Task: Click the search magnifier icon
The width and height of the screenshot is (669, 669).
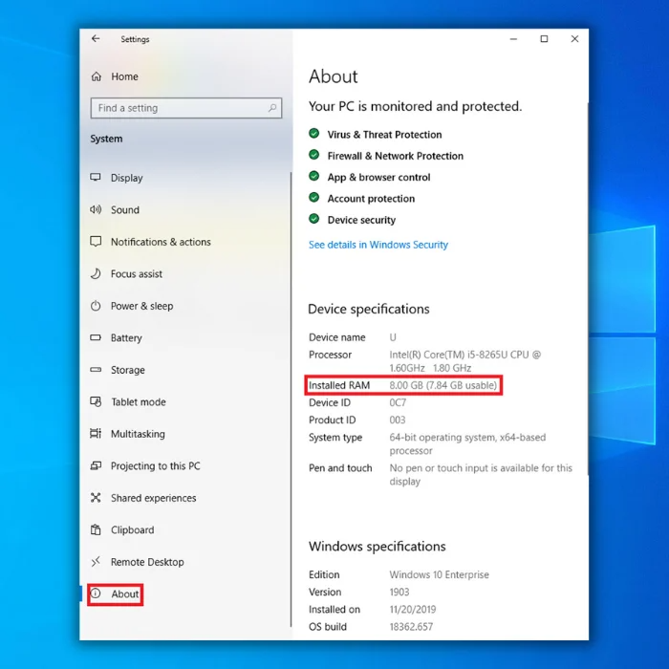Action: [x=272, y=108]
